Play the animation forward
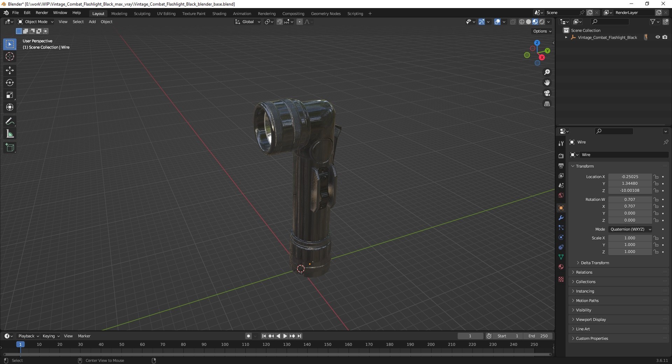 (285, 336)
